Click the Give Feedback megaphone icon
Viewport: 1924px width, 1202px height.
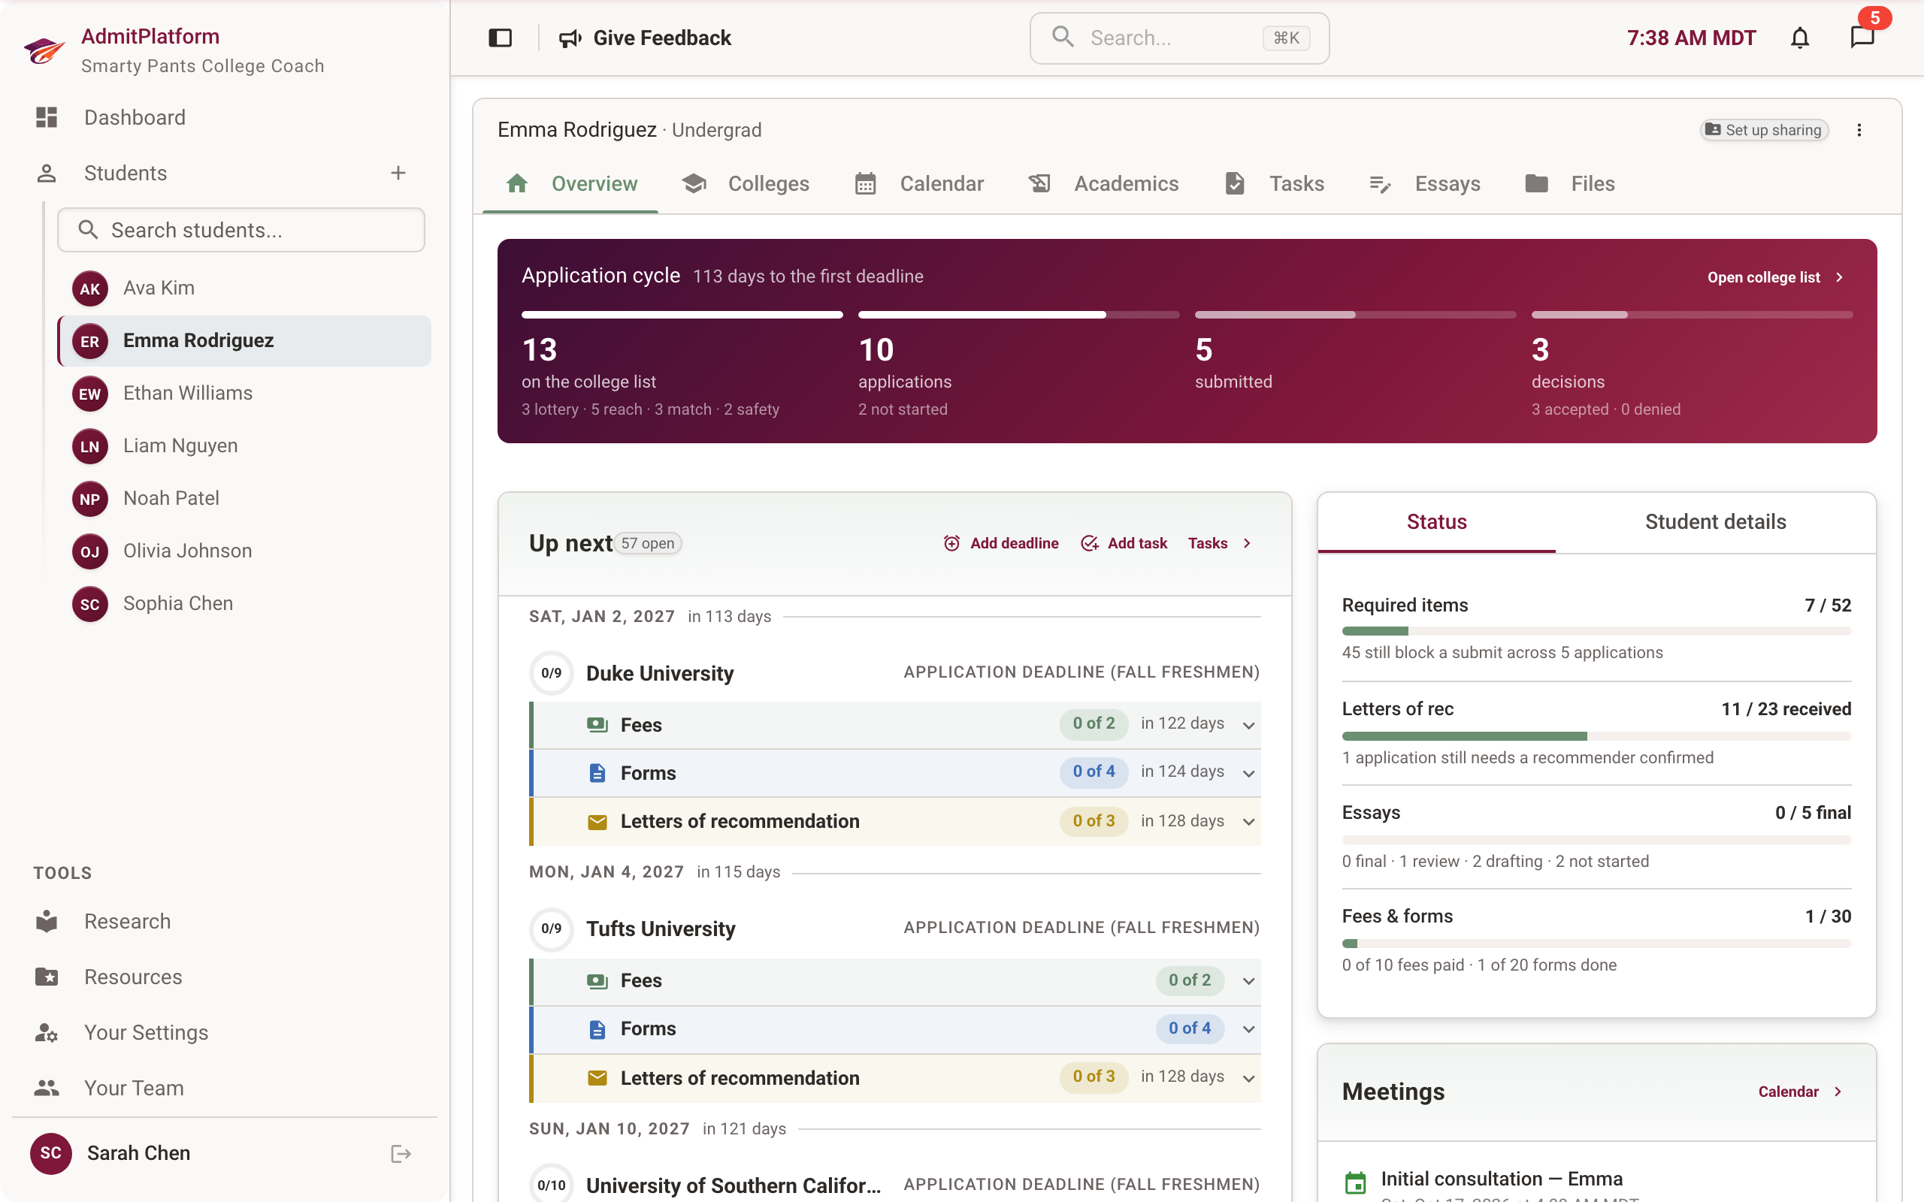(570, 38)
